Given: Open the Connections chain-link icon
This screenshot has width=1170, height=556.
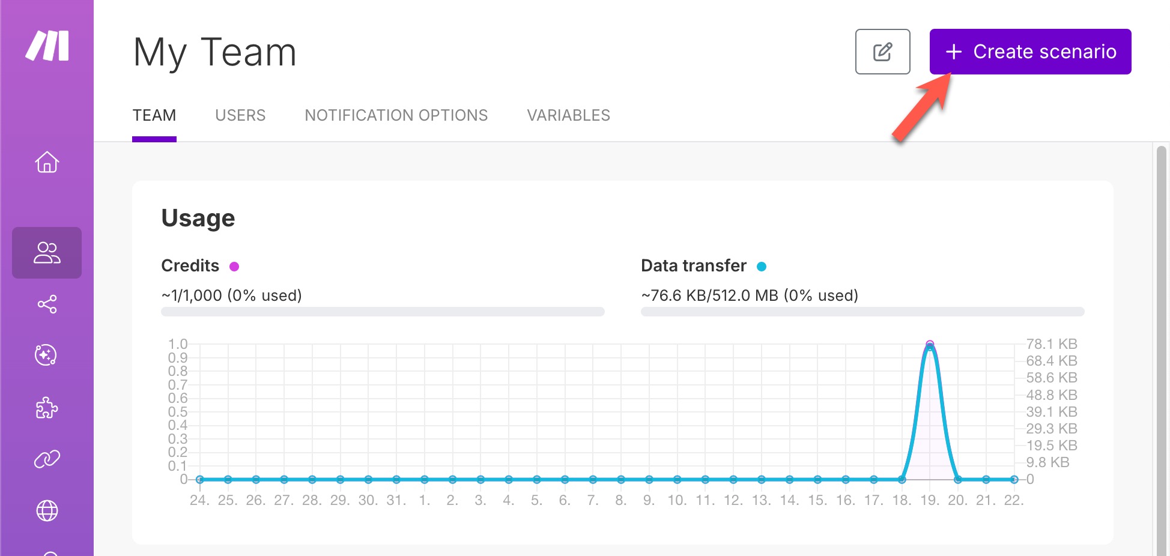Looking at the screenshot, I should coord(47,459).
